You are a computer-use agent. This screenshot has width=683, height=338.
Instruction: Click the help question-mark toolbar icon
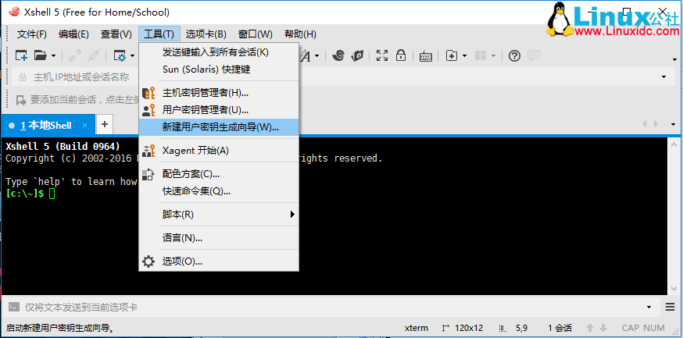tap(514, 55)
